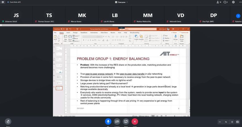Open the more options ellipsis menu
This screenshot has width=242, height=127.
(x=240, y=2)
